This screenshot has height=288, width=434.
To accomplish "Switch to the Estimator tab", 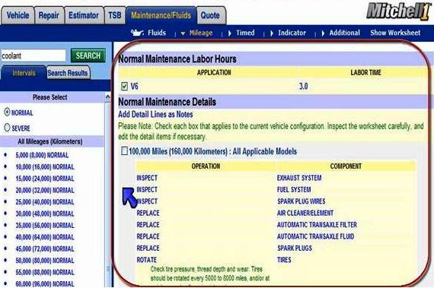I will click(x=84, y=15).
